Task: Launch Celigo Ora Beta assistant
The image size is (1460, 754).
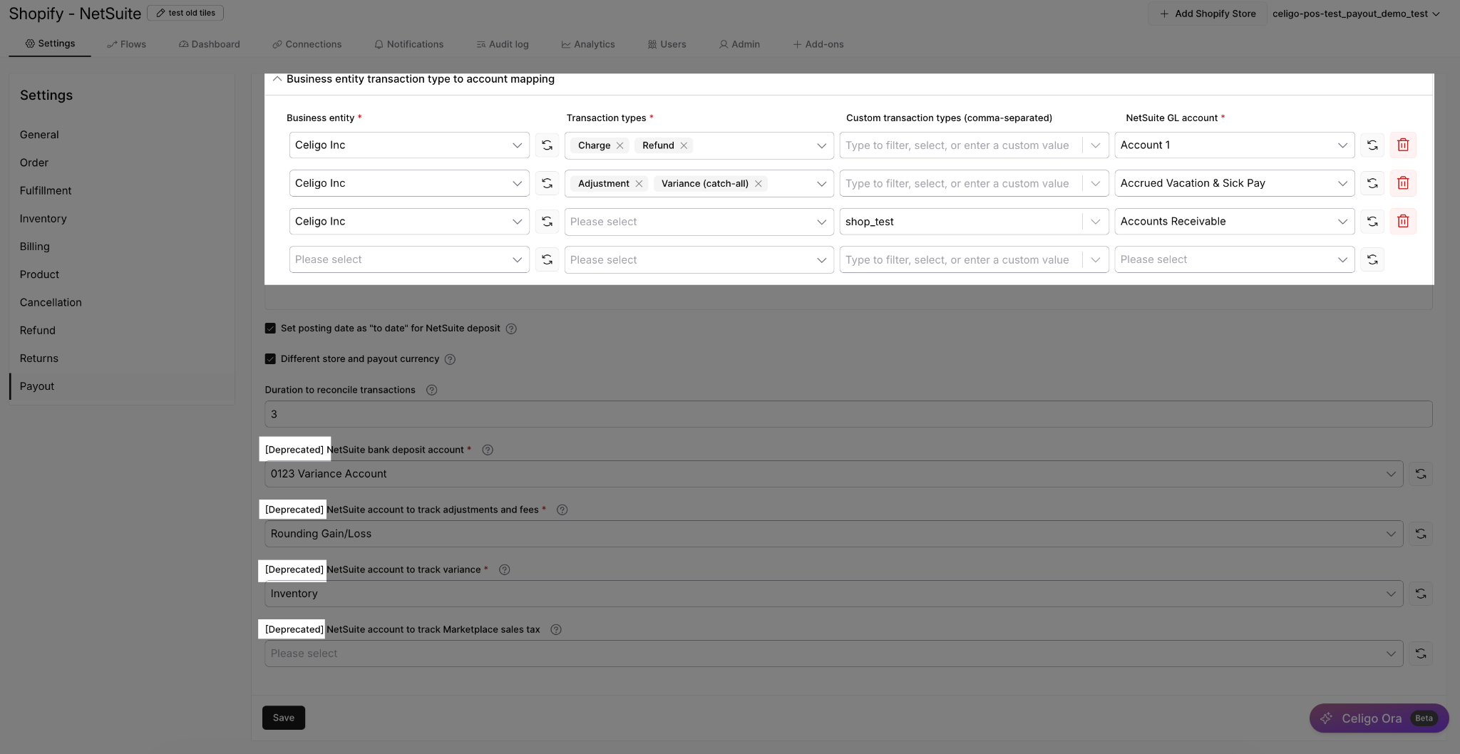Action: click(1379, 718)
